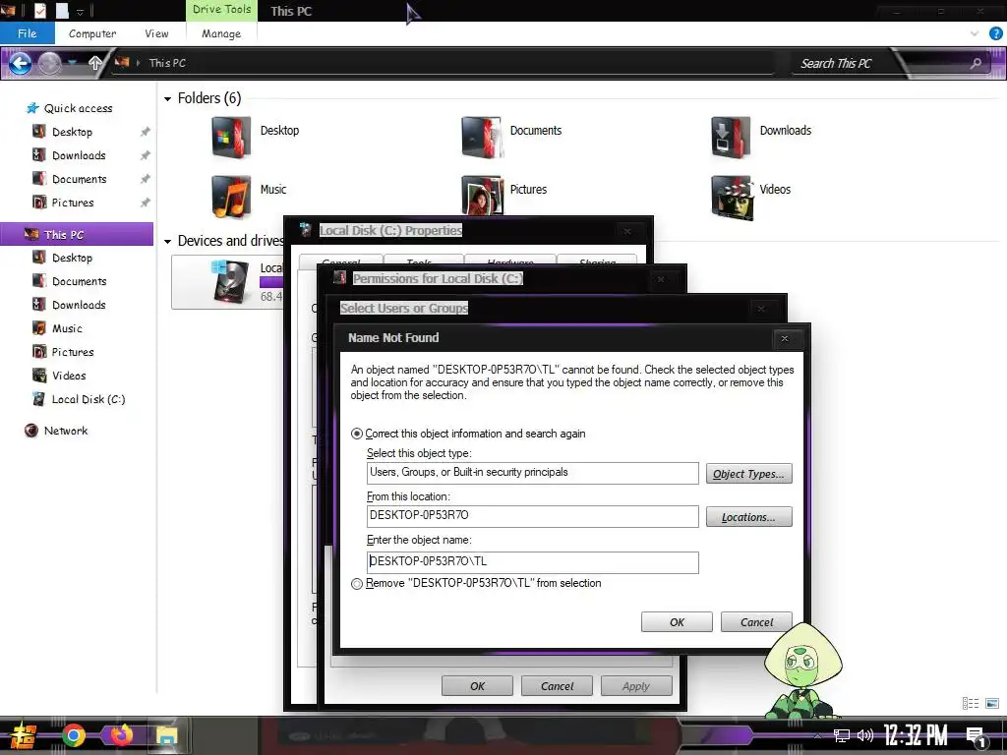1007x755 pixels.
Task: Open the File menu
Action: [x=27, y=33]
